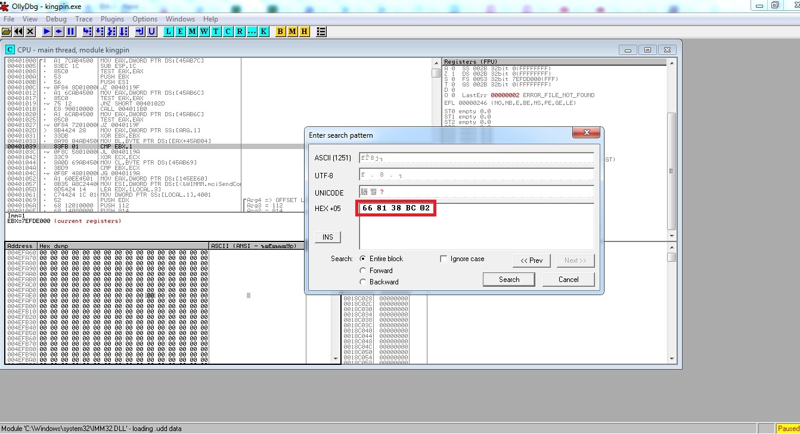Click the registers pane vertical scrollbar
Screen dimensions: 800x434
point(671,149)
